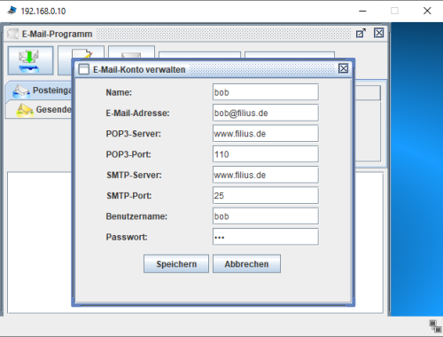Click the Name input field
The image size is (443, 337).
click(266, 92)
